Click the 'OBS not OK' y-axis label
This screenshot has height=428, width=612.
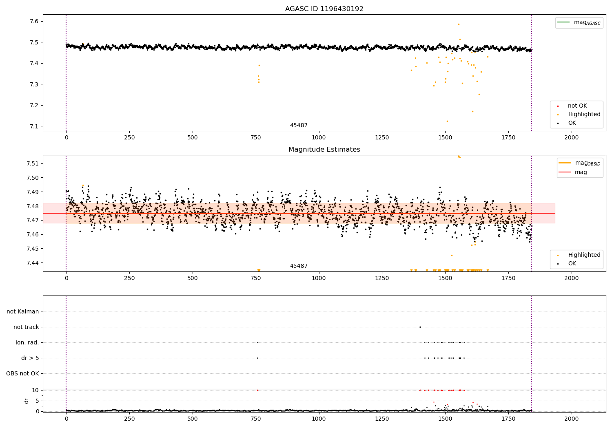(x=23, y=374)
